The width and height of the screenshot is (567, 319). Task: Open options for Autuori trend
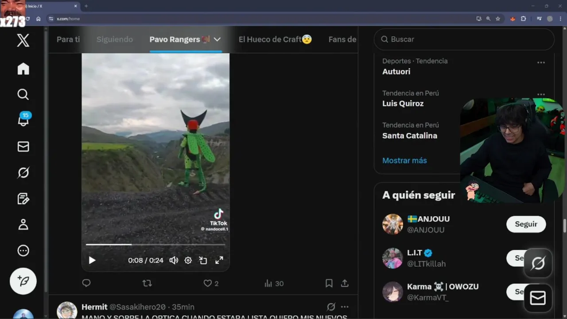tap(541, 62)
